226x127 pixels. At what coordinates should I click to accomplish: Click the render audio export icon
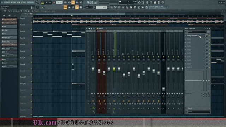point(159,2)
